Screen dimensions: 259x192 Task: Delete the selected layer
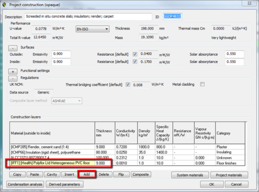tap(104, 174)
